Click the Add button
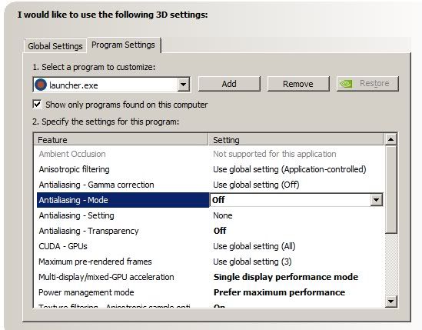Screen dimensions: 422x330 click(x=229, y=84)
